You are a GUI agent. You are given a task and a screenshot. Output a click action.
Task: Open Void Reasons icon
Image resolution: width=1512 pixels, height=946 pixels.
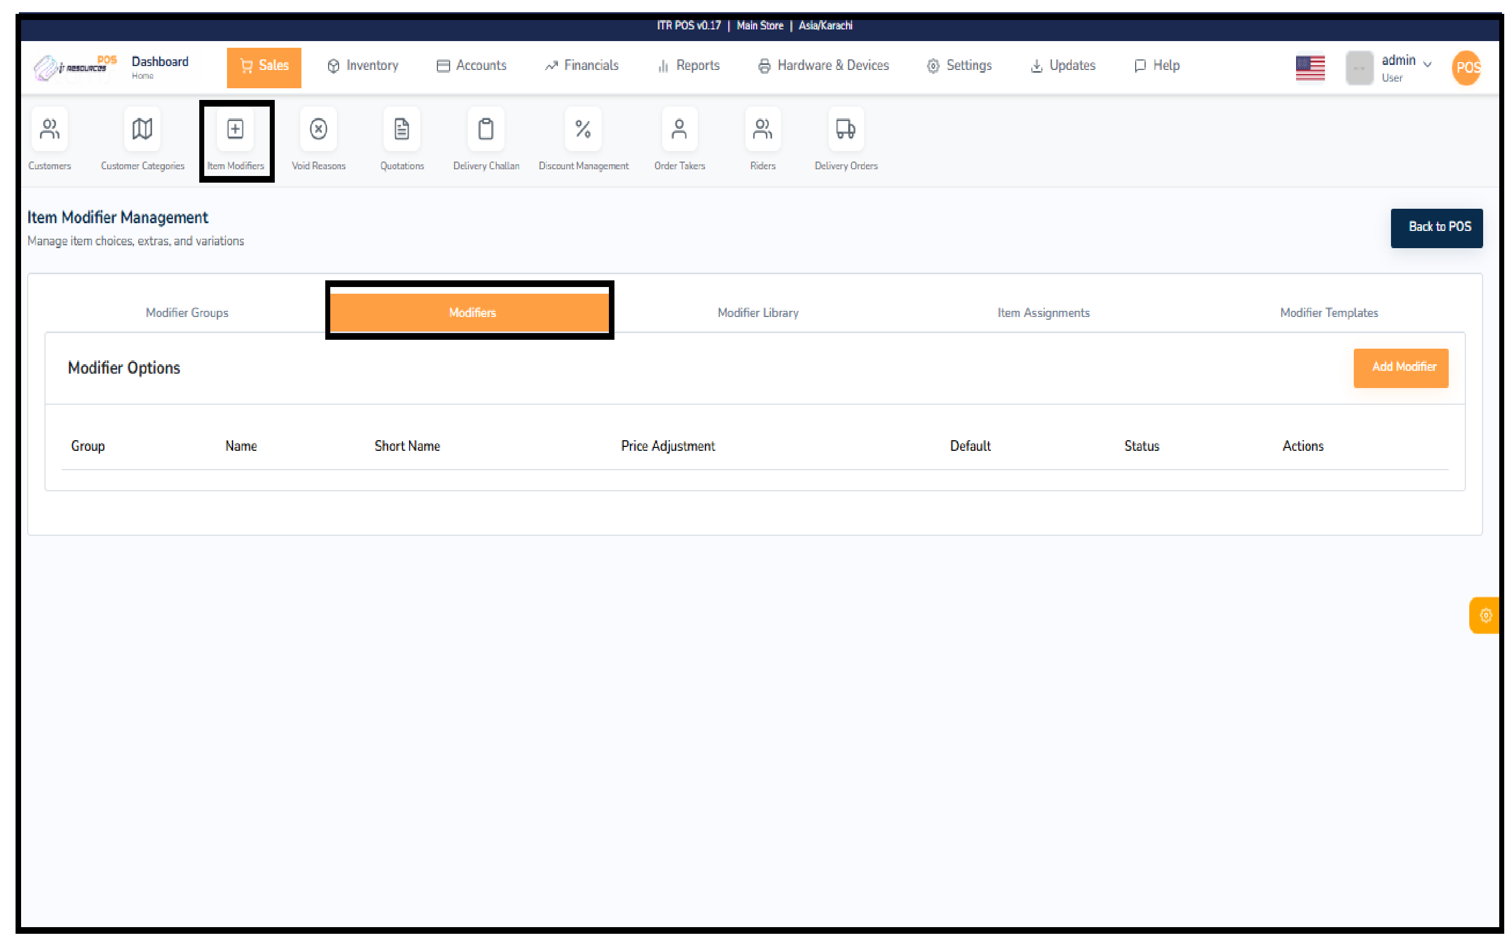(x=319, y=129)
